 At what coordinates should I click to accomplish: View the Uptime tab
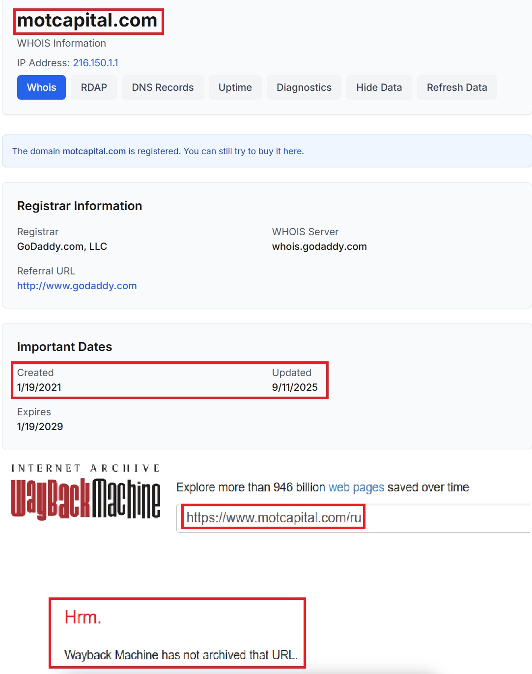(235, 87)
